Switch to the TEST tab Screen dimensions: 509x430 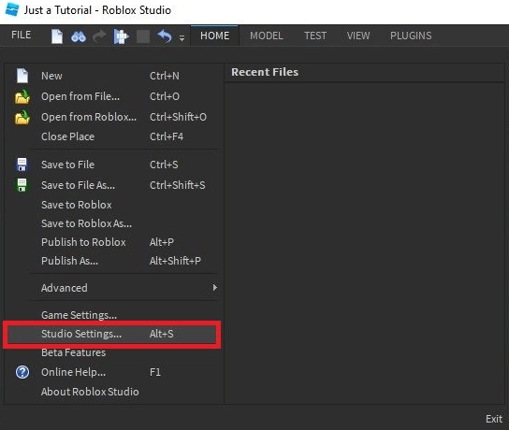[x=315, y=36]
